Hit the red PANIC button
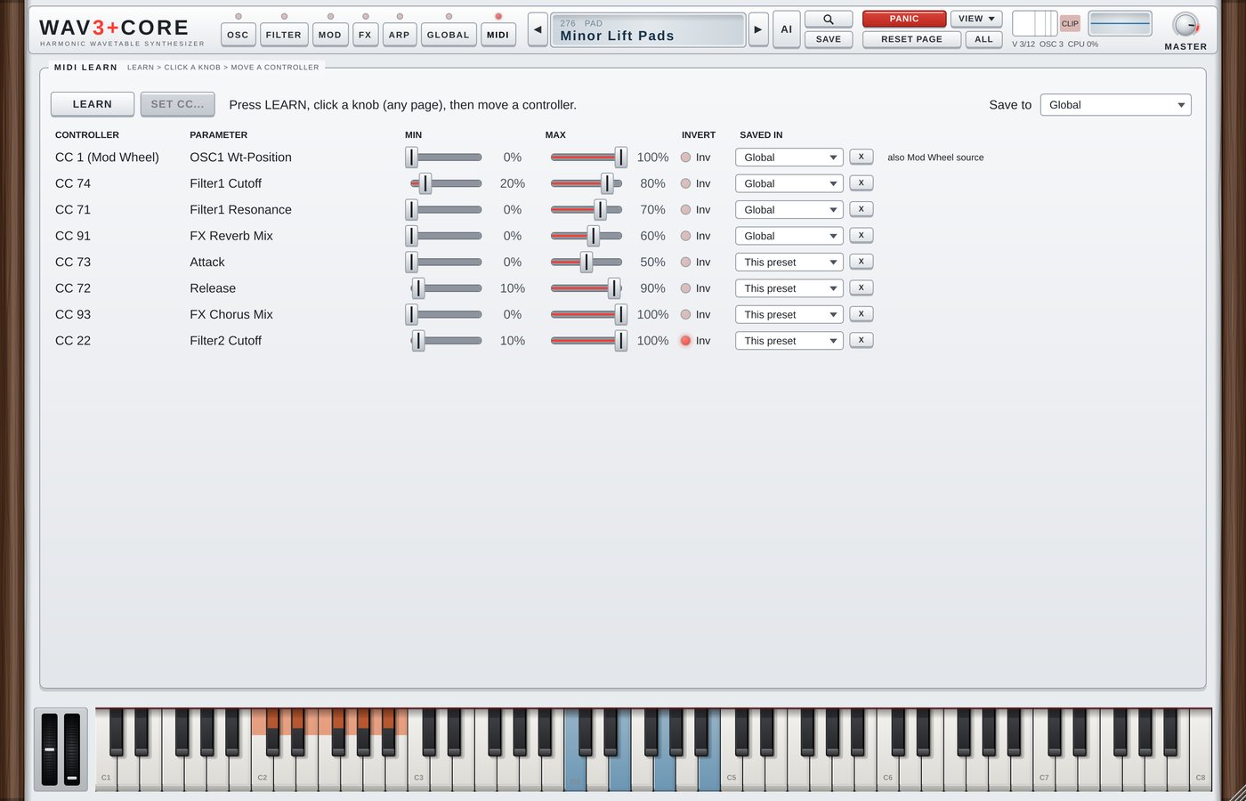This screenshot has height=801, width=1246. click(904, 19)
